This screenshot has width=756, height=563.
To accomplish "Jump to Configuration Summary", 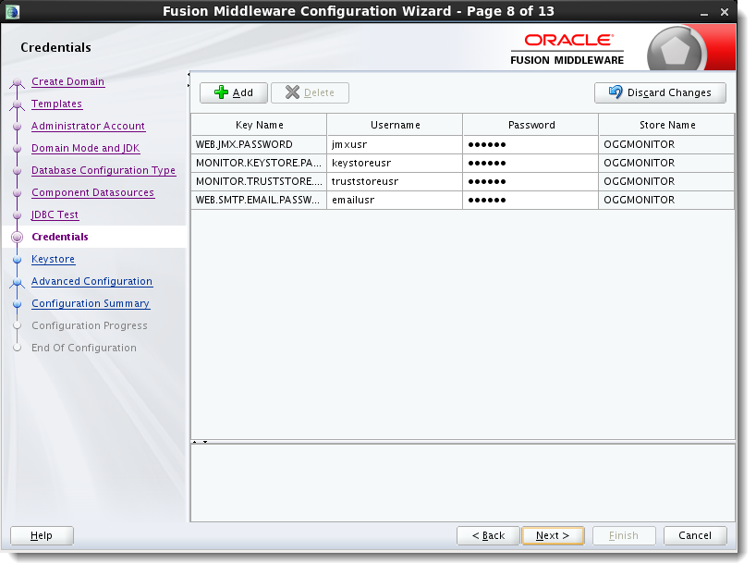I will coord(91,303).
